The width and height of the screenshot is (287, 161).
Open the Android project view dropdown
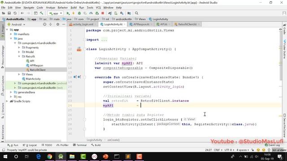17,25
